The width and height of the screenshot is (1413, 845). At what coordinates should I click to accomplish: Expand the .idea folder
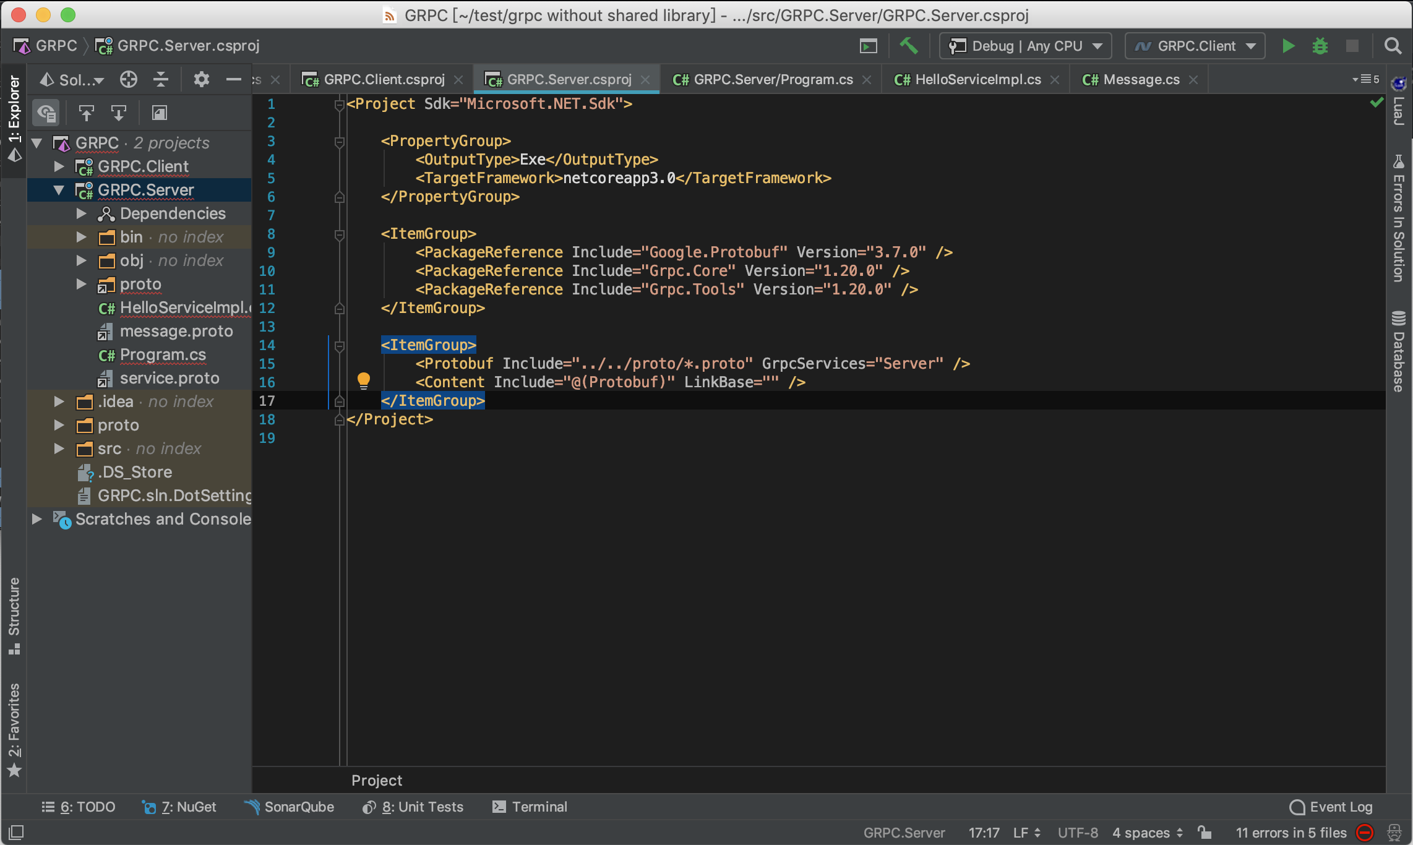(59, 401)
